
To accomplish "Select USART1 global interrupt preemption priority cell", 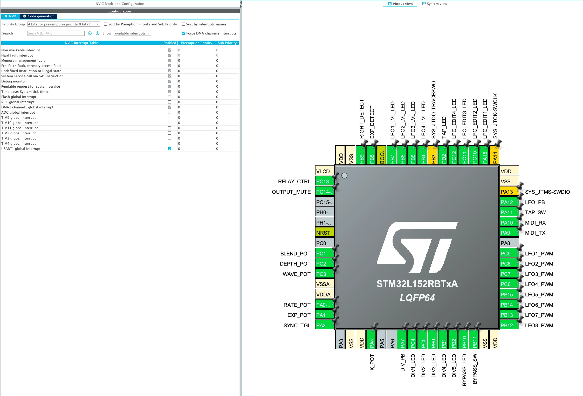I will [197, 149].
